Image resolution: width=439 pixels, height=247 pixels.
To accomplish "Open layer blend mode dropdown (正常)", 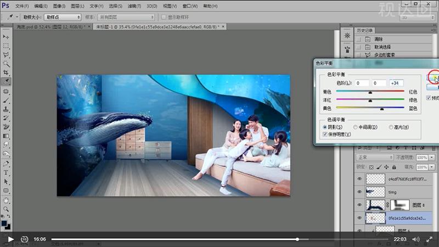I will (375, 158).
